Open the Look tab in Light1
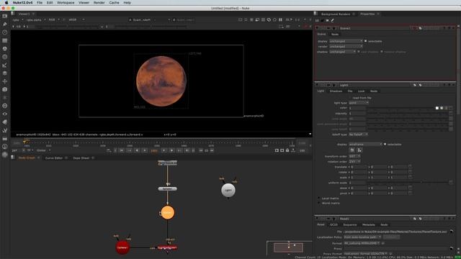461x259 pixels. [x=361, y=91]
